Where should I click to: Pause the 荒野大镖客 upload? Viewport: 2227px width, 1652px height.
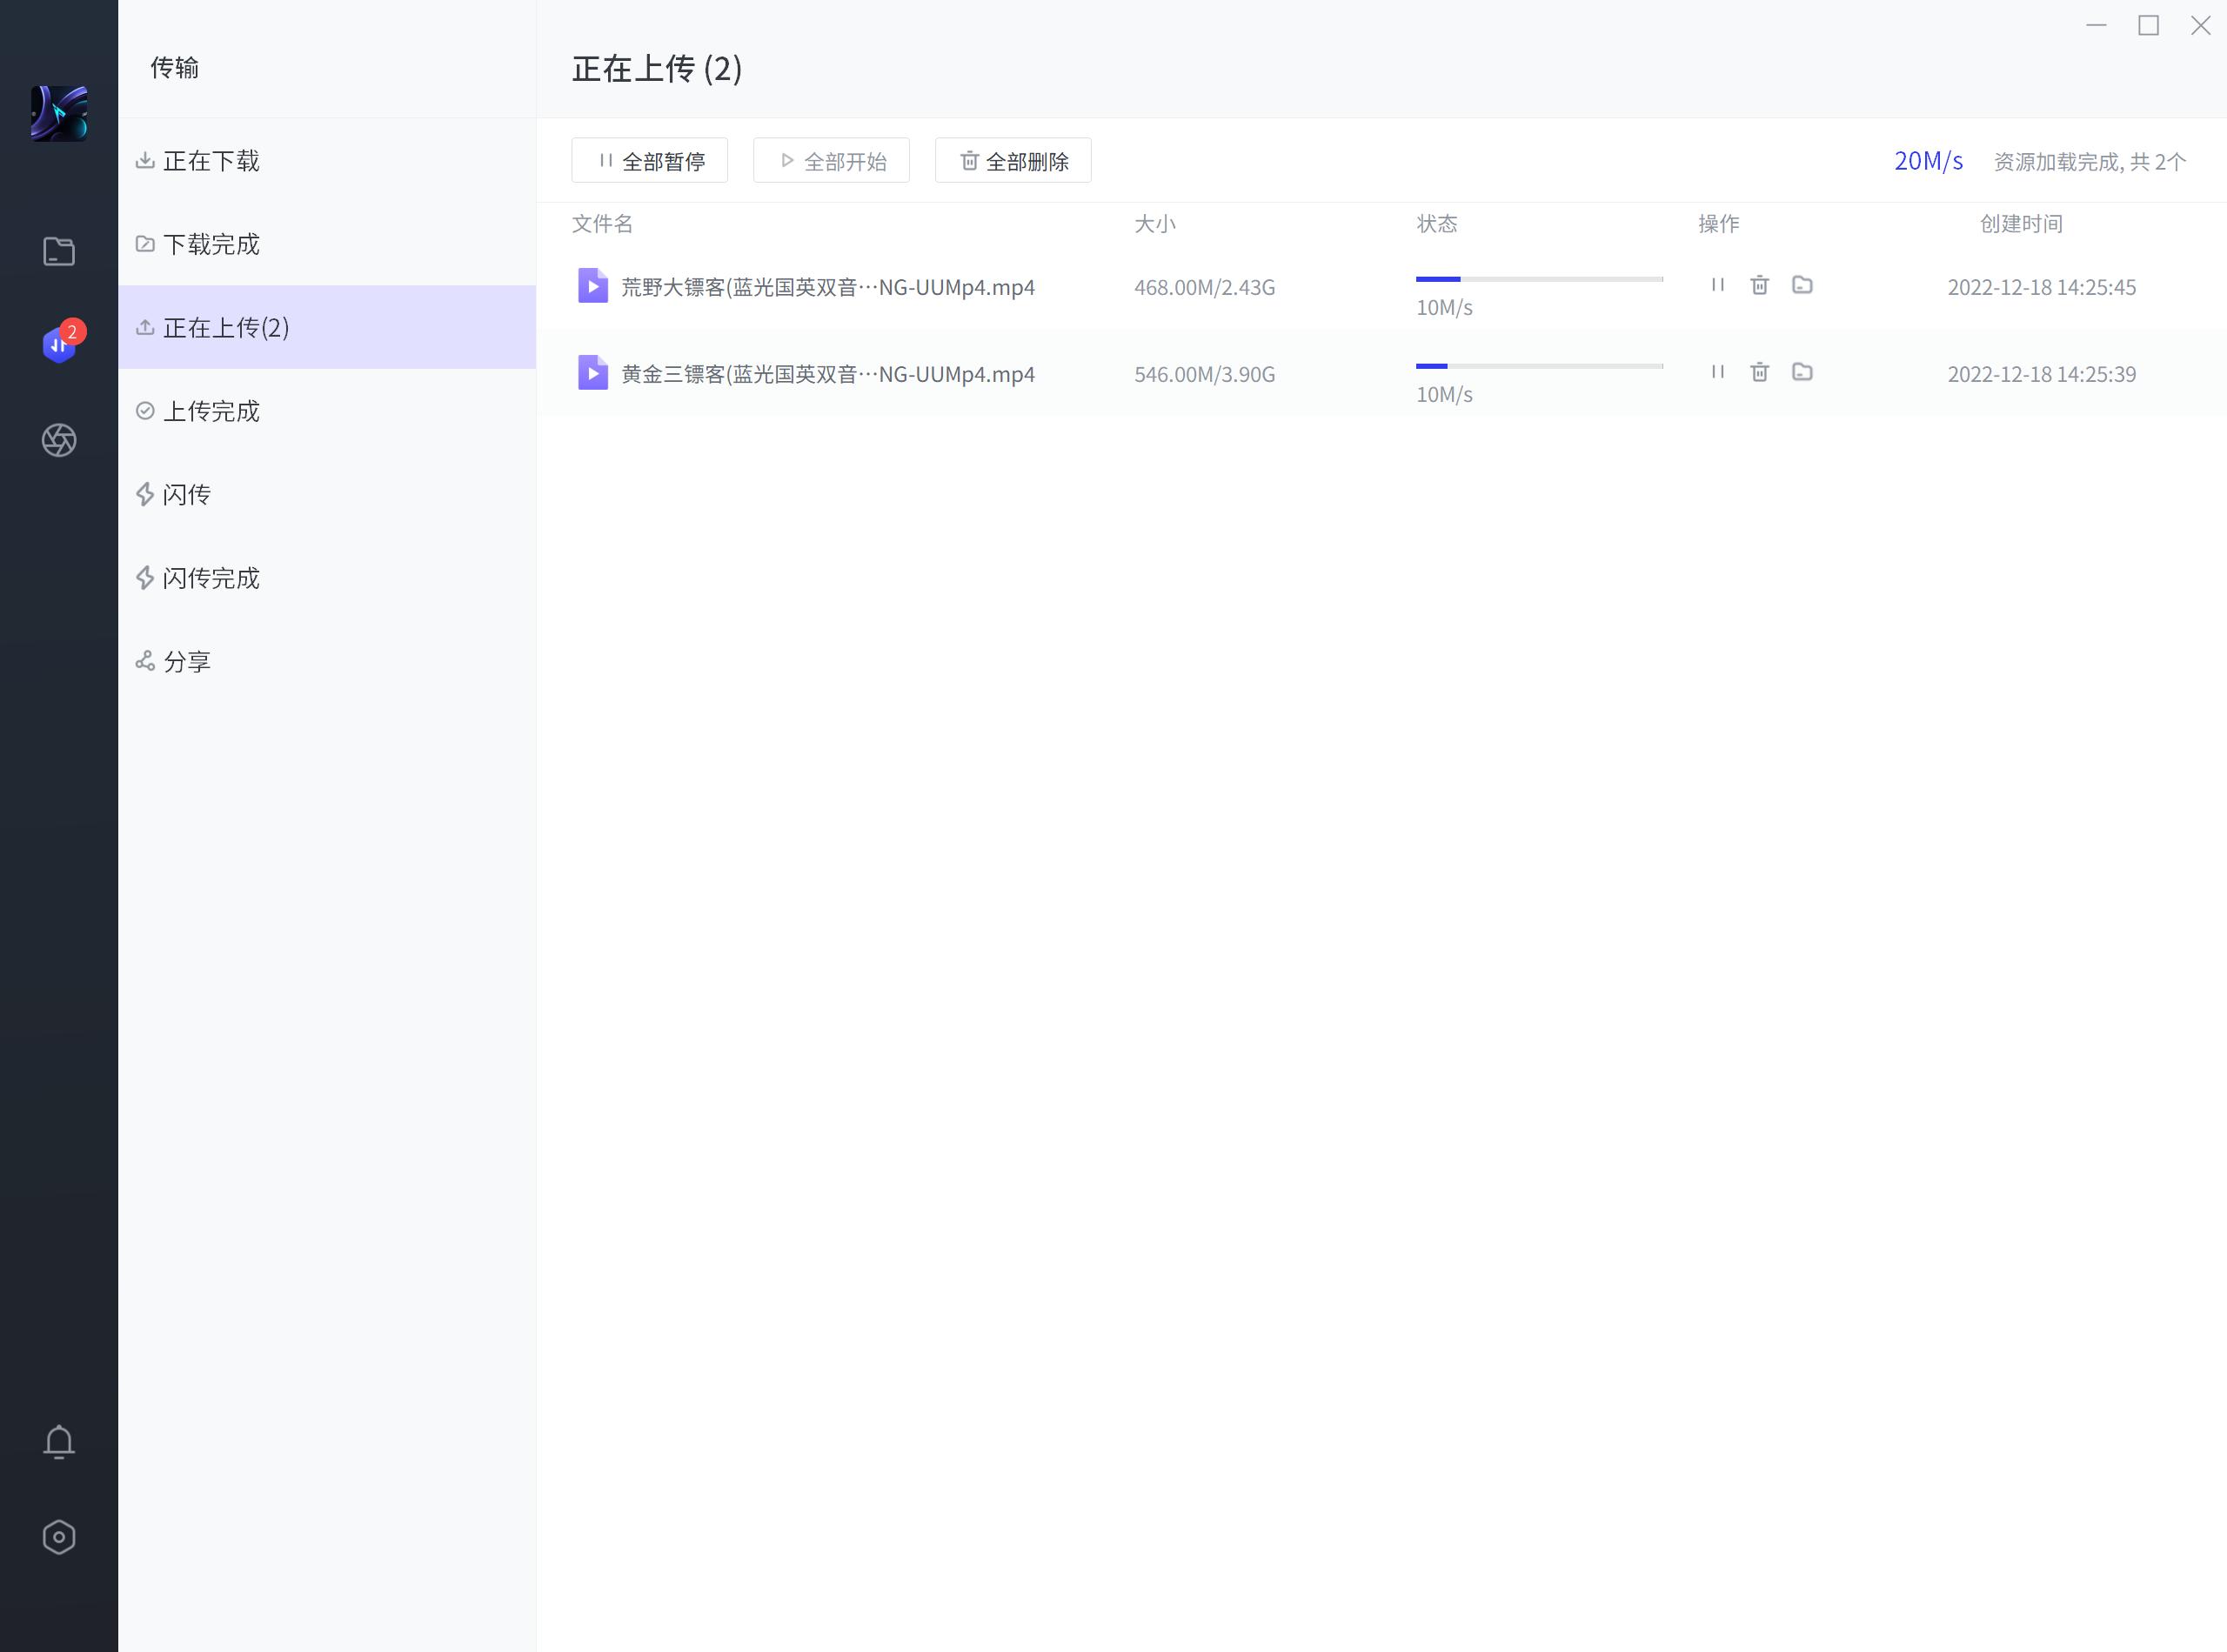pos(1717,285)
